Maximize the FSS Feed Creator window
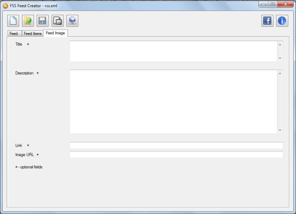 (x=272, y=4)
